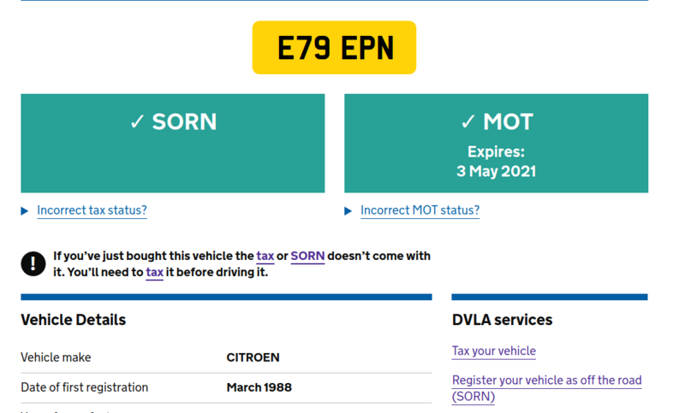Click the "Date of first registration" label
Screen dimensions: 685x413
click(x=84, y=387)
